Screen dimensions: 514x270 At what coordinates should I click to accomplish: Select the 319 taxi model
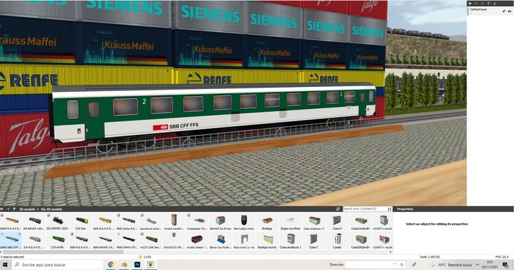(81, 222)
